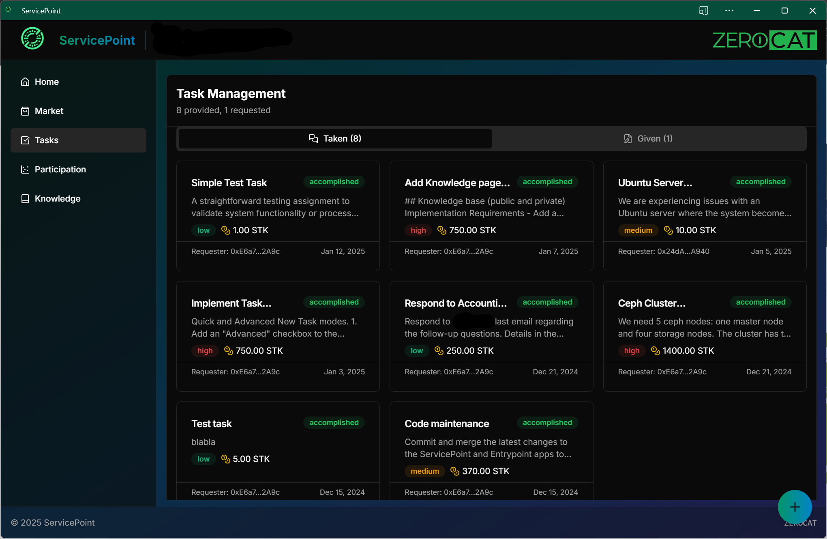827x539 pixels.
Task: Open the Add Knowledge page... task title
Action: (457, 183)
